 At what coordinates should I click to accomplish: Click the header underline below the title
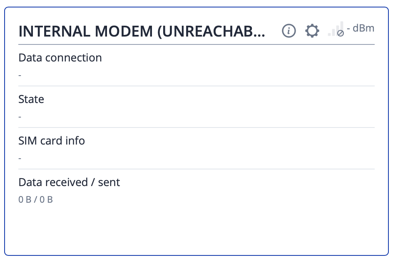pyautogui.click(x=196, y=44)
